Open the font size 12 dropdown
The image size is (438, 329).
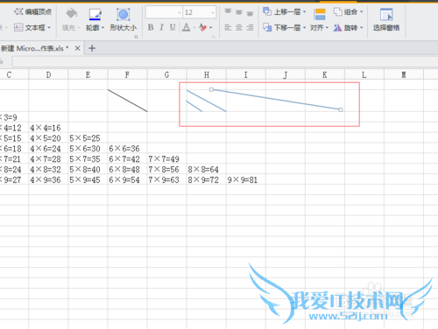213,12
